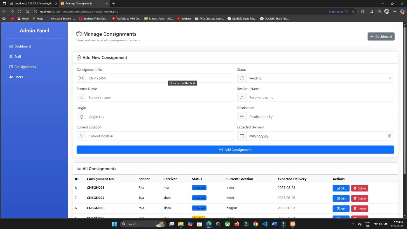Go to Users in the sidebar
This screenshot has width=407, height=229.
(18, 77)
